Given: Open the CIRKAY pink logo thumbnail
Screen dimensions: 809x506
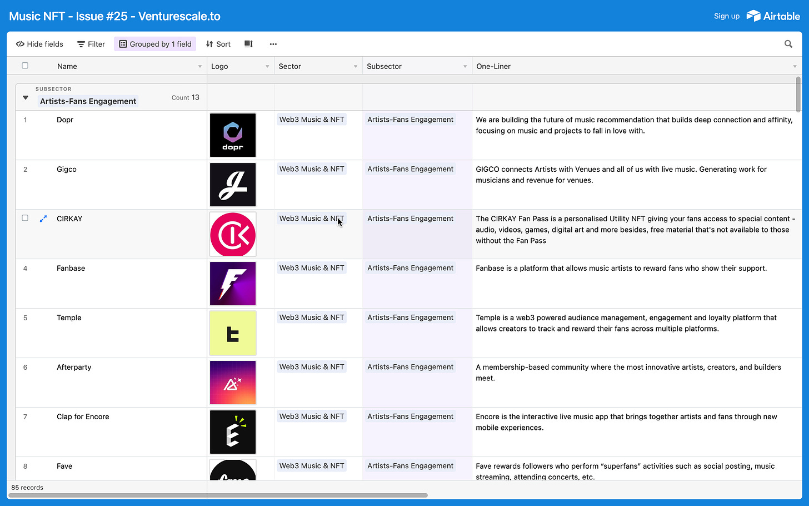Looking at the screenshot, I should click(x=233, y=234).
